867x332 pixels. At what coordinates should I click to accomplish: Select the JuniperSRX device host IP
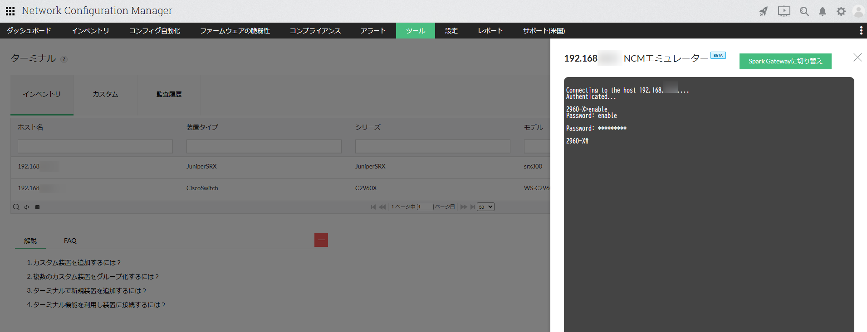tap(38, 166)
